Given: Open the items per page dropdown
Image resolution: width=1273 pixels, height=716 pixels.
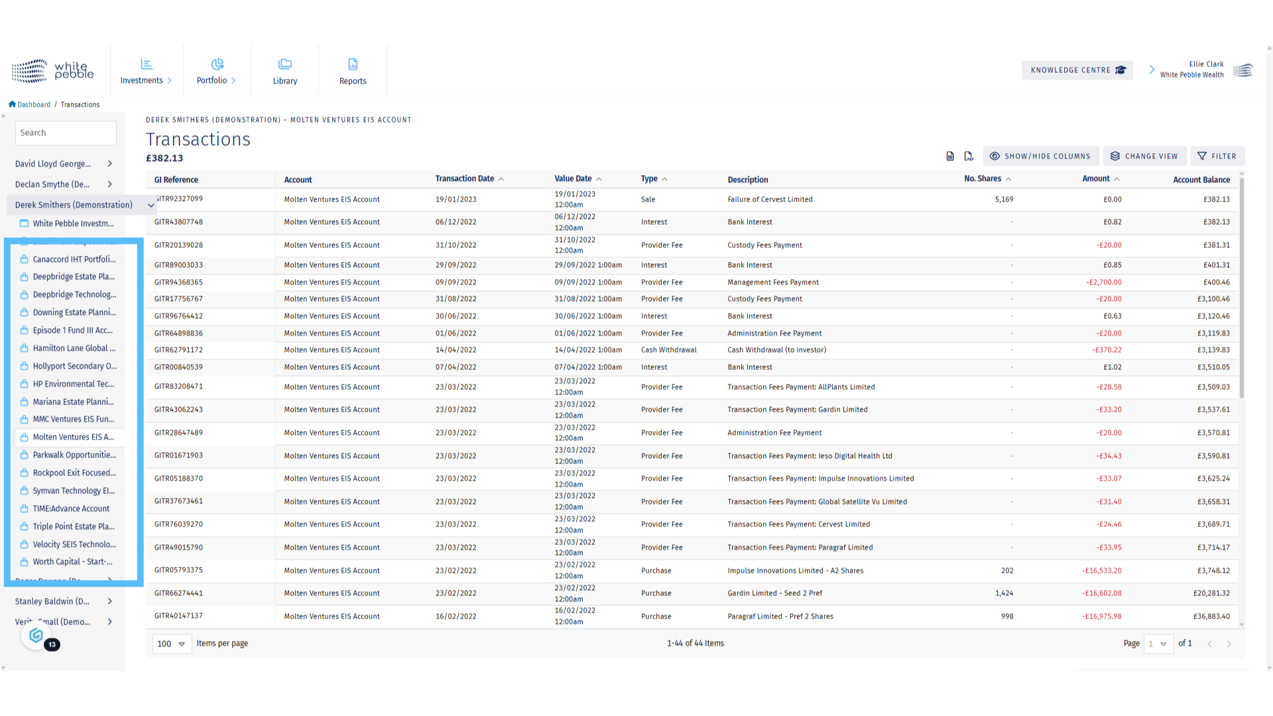Looking at the screenshot, I should coord(172,644).
